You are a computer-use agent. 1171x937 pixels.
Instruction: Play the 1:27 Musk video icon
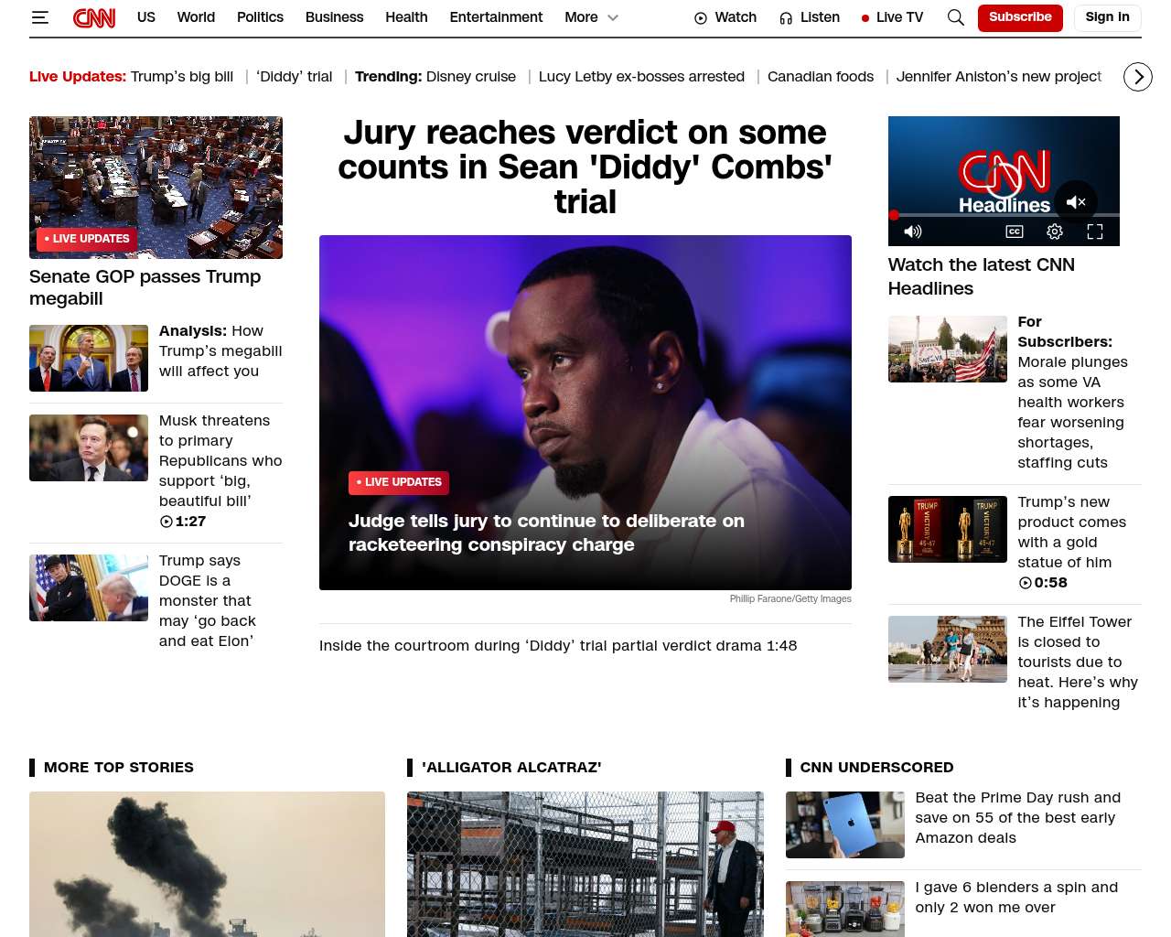coord(167,522)
